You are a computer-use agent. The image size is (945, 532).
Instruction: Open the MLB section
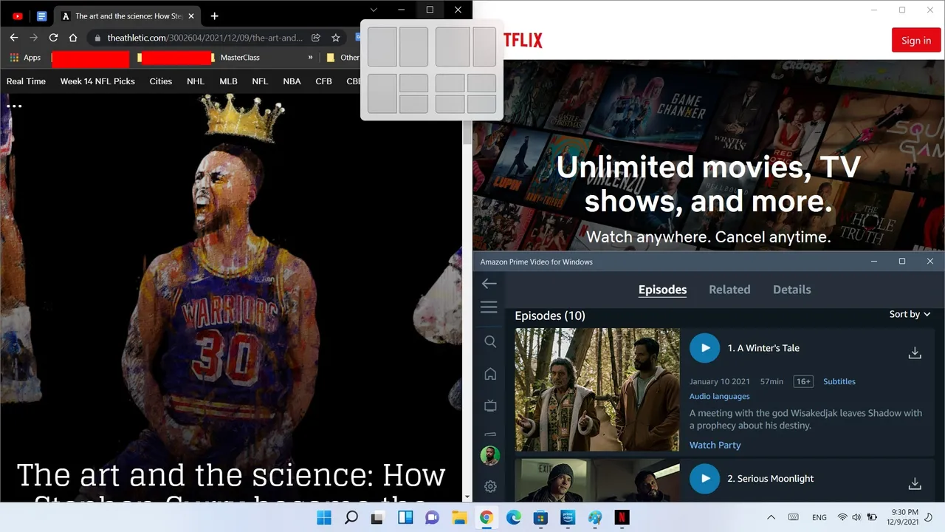coord(228,81)
